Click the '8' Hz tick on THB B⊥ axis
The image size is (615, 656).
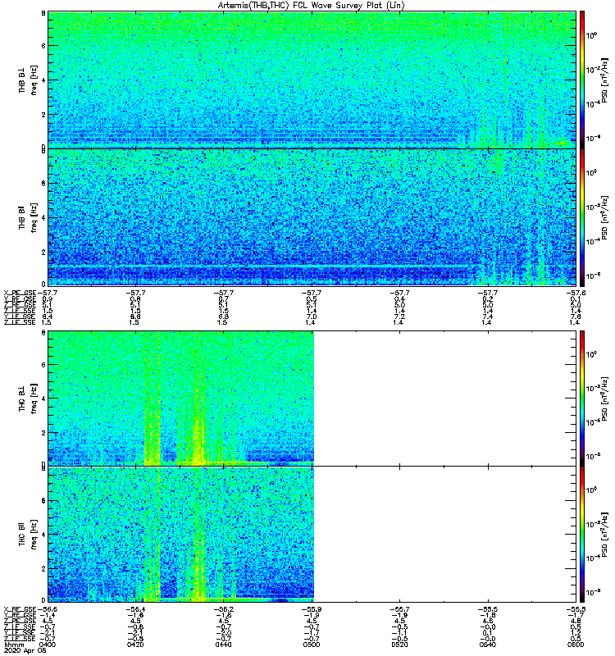[x=43, y=13]
